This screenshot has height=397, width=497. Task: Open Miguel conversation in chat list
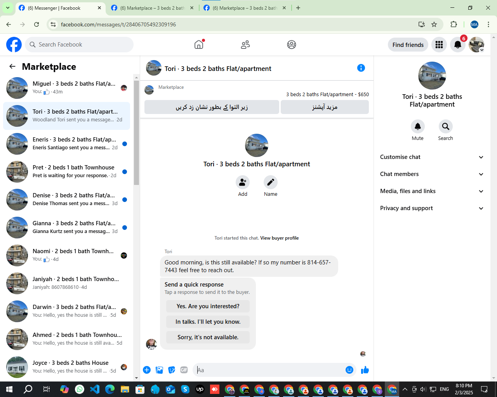click(66, 88)
